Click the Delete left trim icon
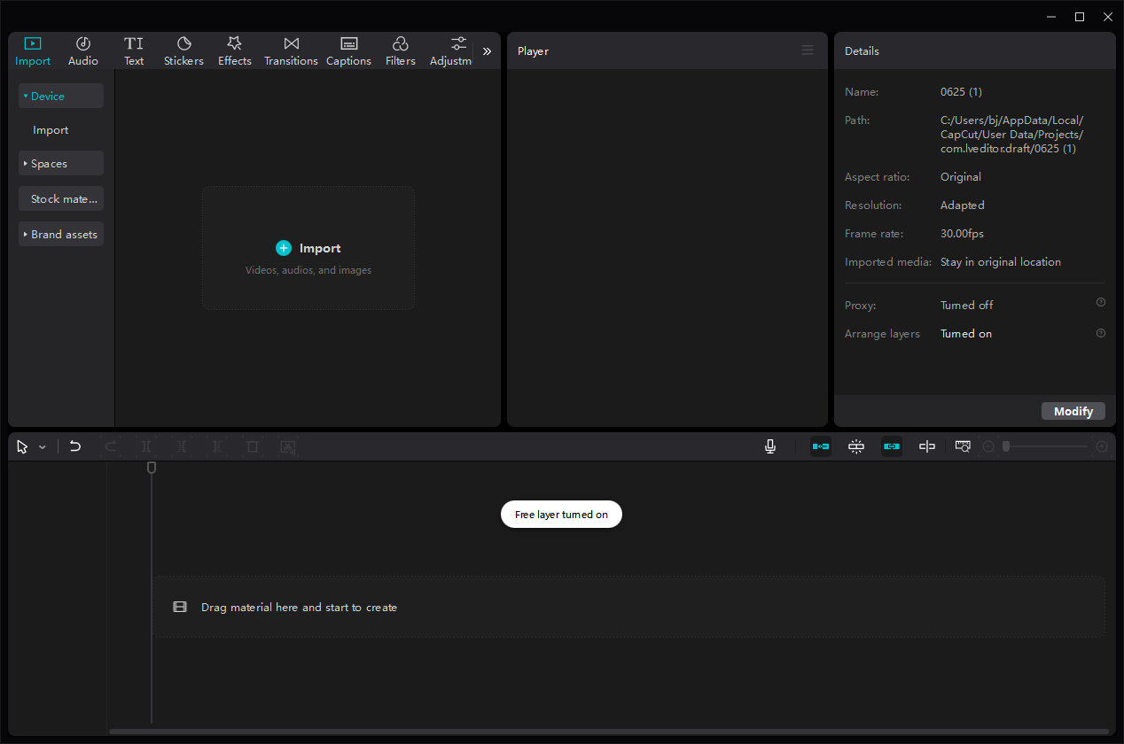Viewport: 1124px width, 744px height. click(x=182, y=446)
